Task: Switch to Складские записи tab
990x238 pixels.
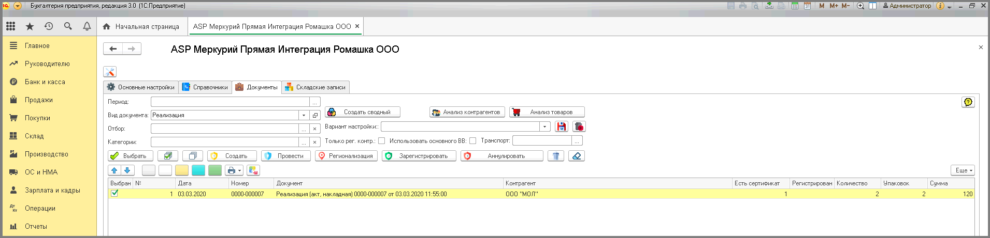Action: point(315,87)
